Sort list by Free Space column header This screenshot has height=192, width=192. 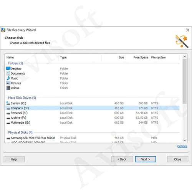click(141, 57)
